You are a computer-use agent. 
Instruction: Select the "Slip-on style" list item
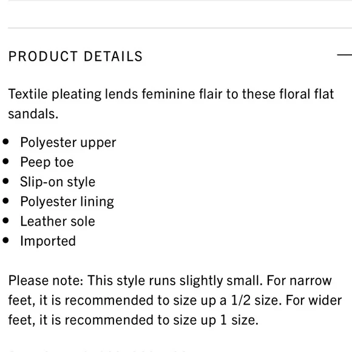click(x=58, y=182)
